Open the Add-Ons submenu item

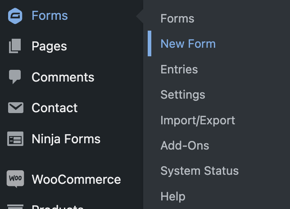[x=185, y=145]
